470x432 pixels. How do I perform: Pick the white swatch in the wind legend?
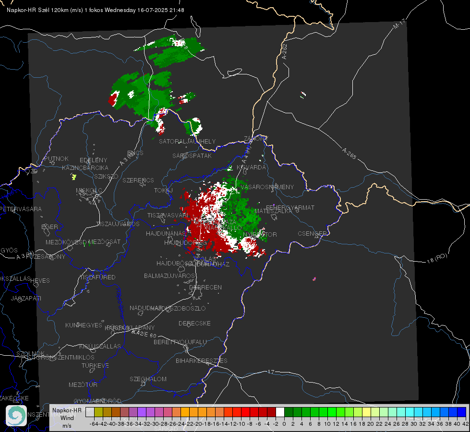[280, 412]
